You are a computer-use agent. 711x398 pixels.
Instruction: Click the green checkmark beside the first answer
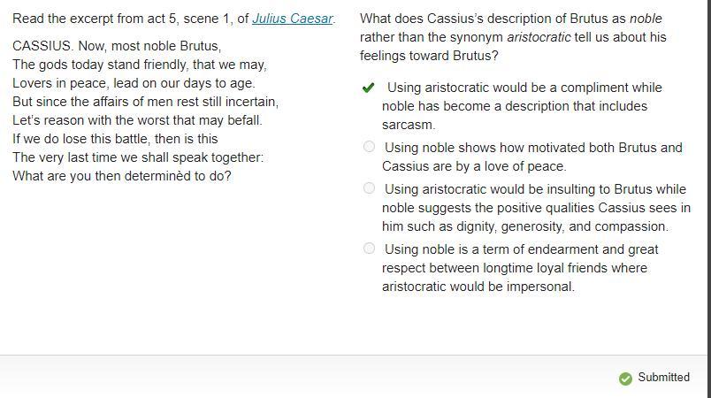pos(369,88)
